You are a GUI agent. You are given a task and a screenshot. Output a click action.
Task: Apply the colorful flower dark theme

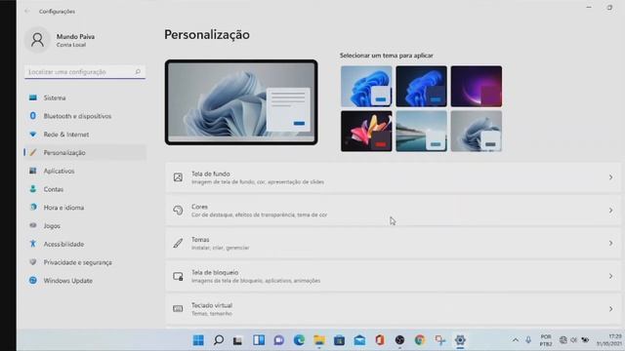point(366,131)
